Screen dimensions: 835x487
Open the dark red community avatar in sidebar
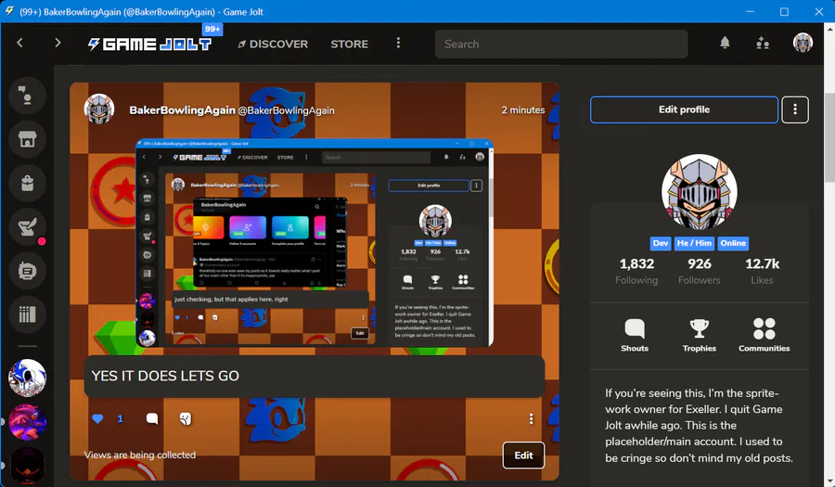pos(27,466)
